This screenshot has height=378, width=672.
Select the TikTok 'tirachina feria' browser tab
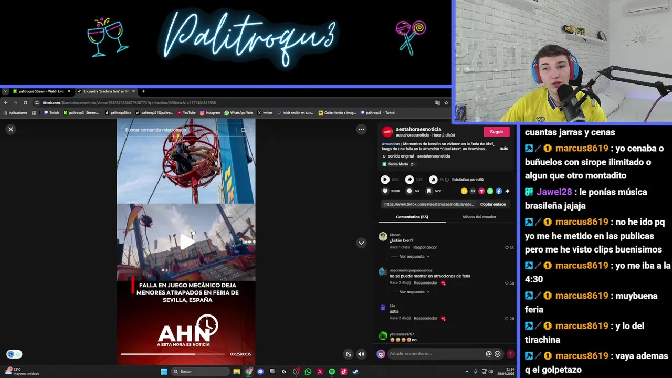point(106,91)
